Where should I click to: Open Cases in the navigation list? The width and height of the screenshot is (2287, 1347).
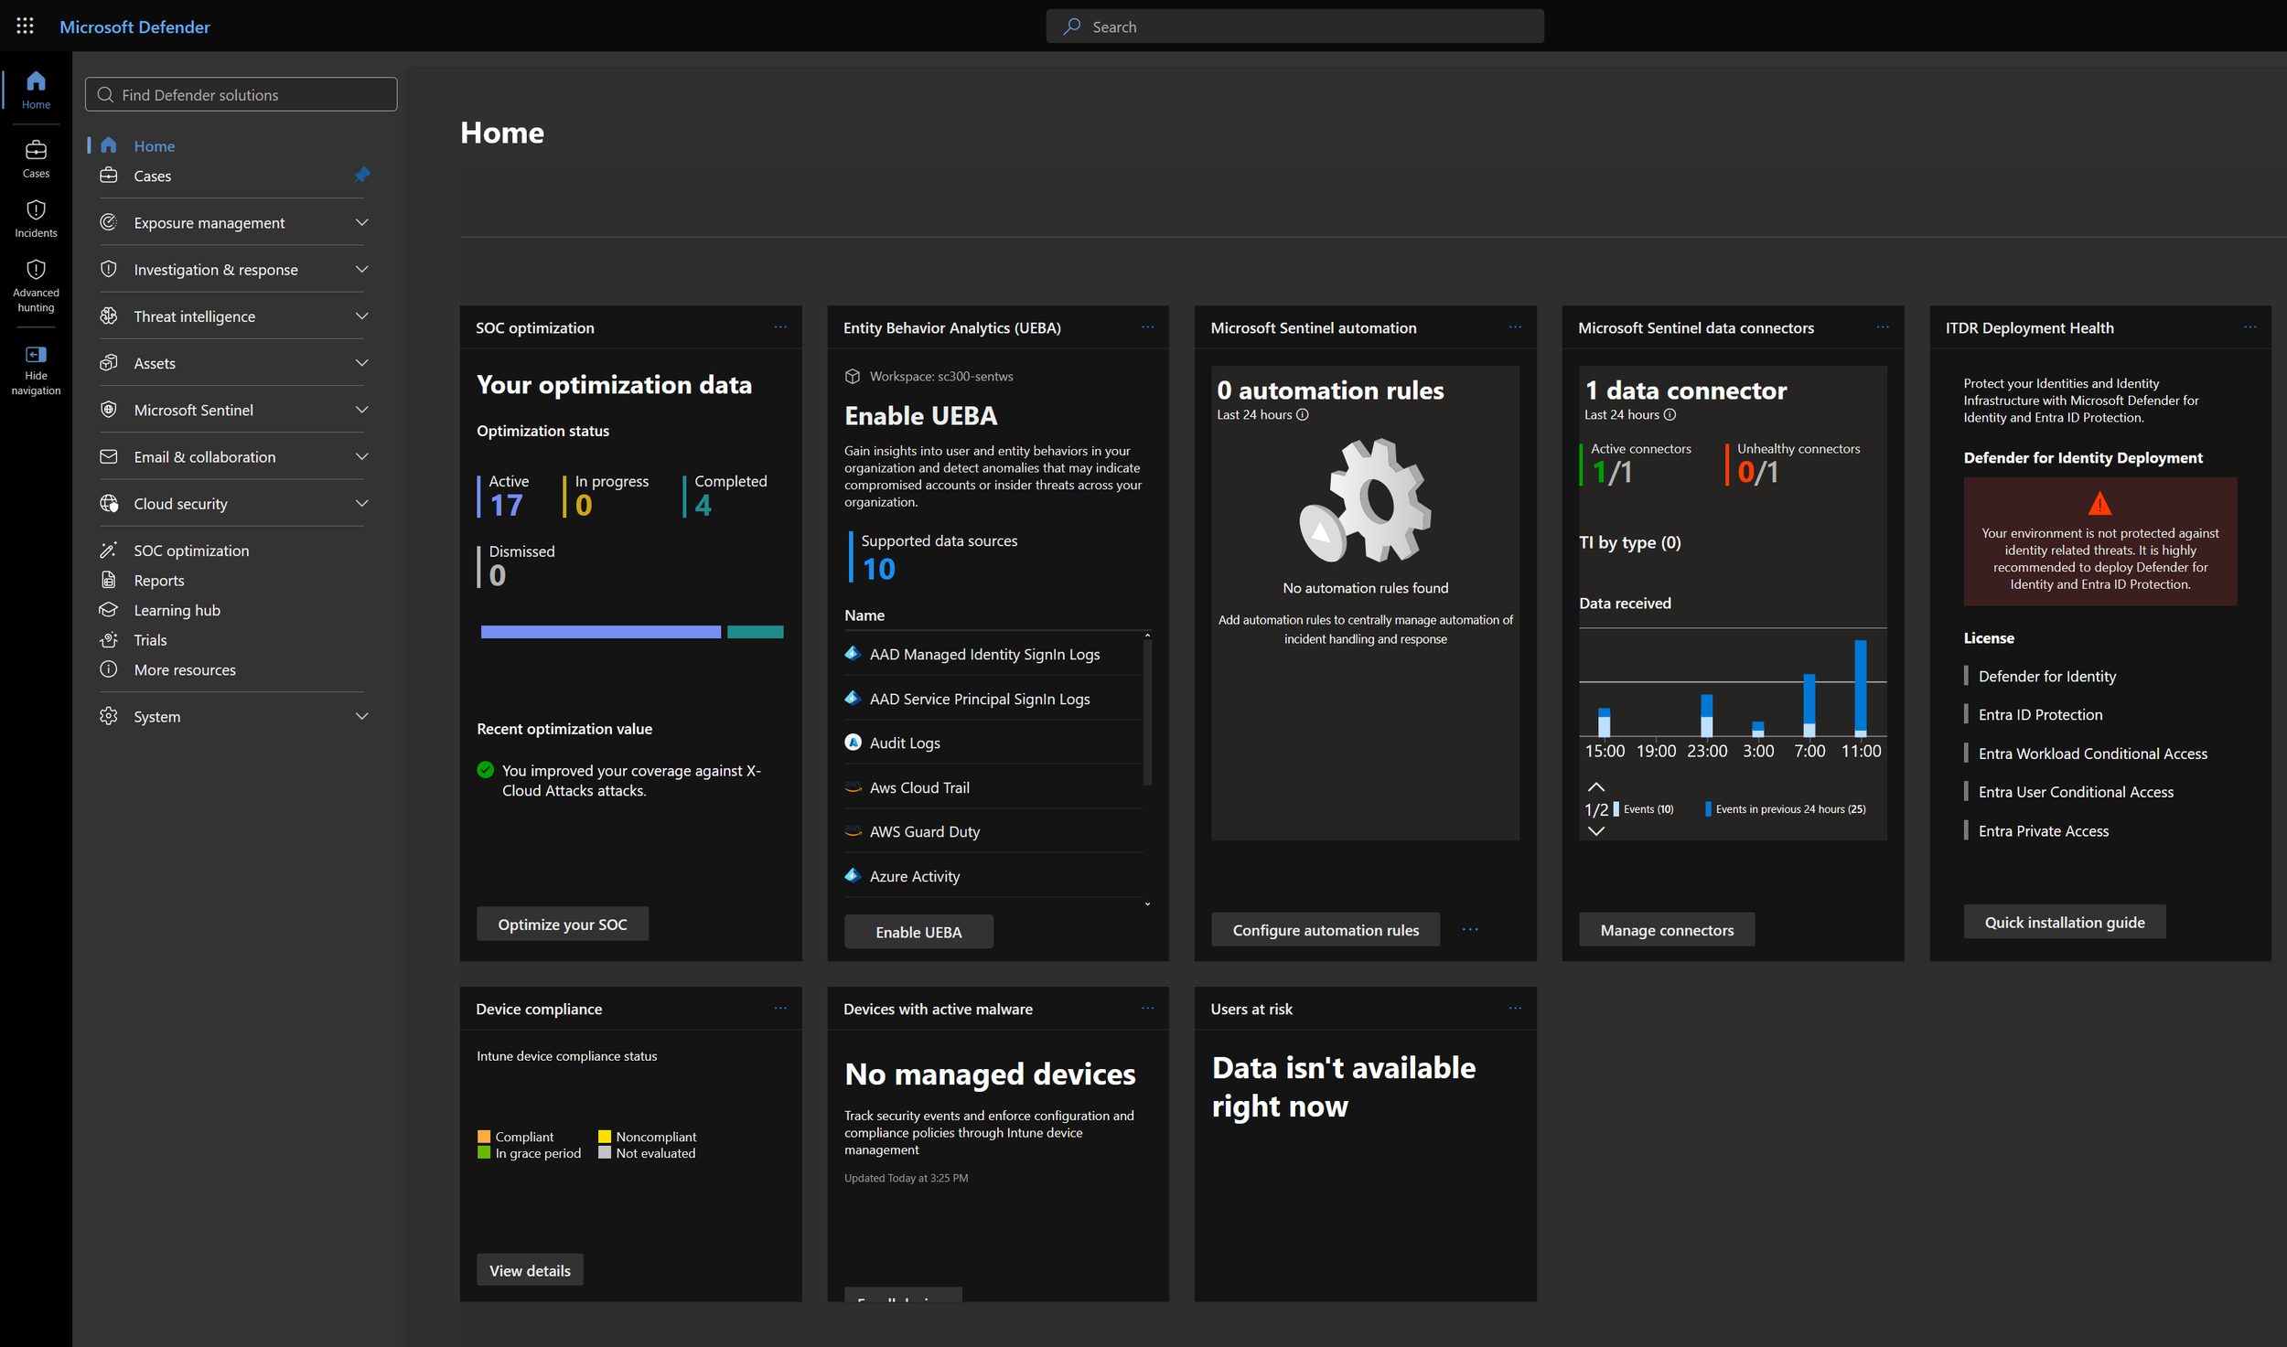coord(153,176)
